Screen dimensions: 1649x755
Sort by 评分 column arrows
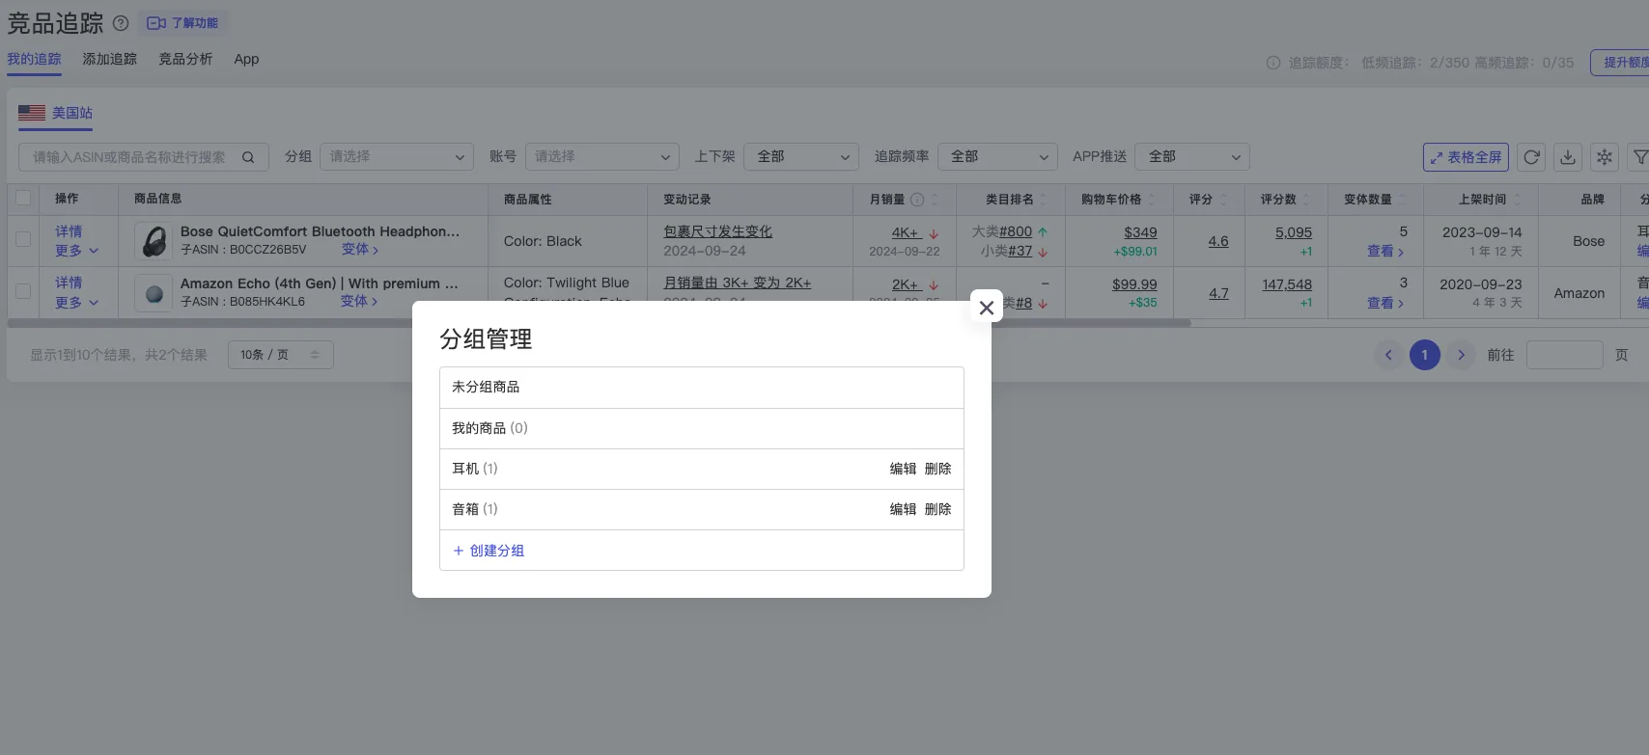point(1224,200)
